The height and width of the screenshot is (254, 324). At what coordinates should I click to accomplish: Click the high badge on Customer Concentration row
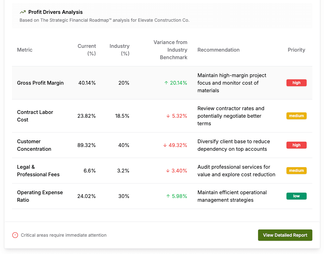[296, 145]
